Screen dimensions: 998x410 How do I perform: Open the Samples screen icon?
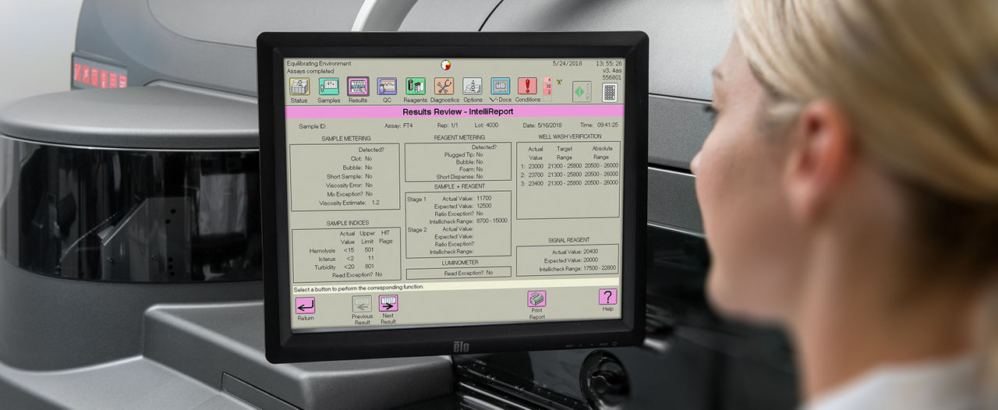click(328, 87)
